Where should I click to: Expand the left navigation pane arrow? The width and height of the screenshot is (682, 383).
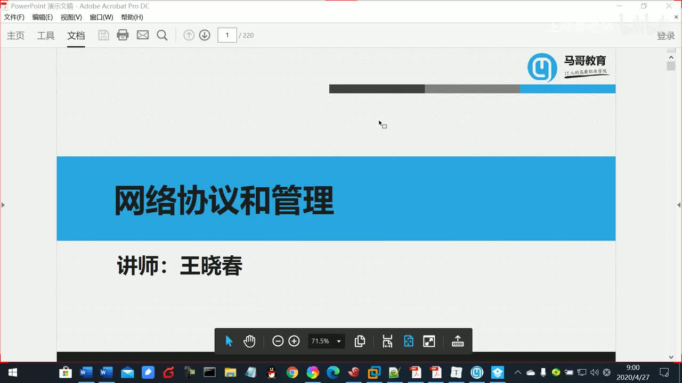[x=3, y=205]
